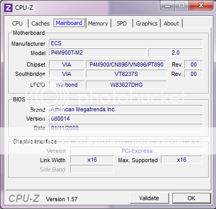The image size is (216, 209).
Task: Switch to the CPU tab
Action: [x=17, y=23]
